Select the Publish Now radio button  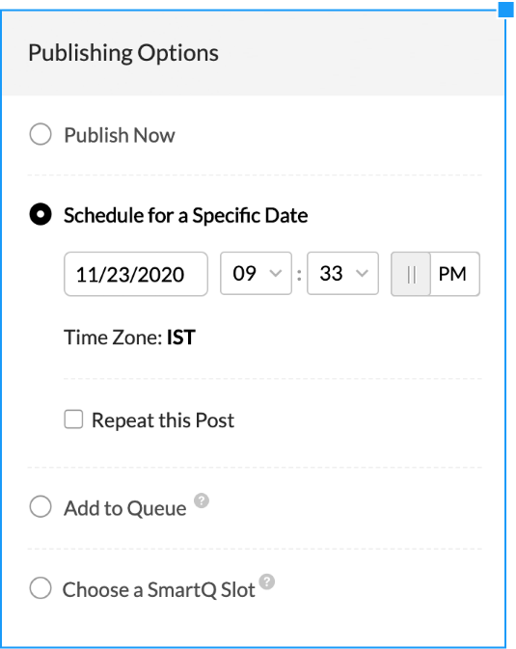click(41, 134)
